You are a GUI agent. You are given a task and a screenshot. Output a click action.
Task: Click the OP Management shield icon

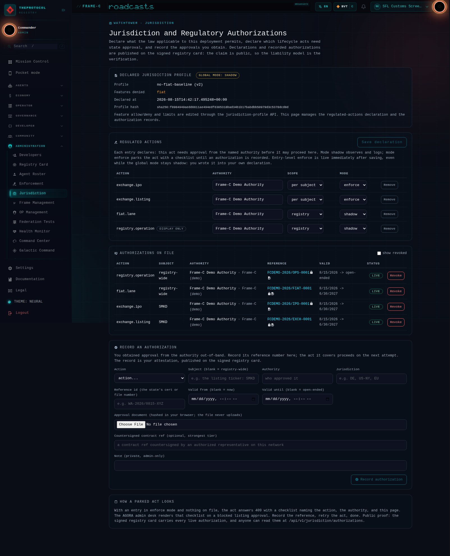(15, 212)
